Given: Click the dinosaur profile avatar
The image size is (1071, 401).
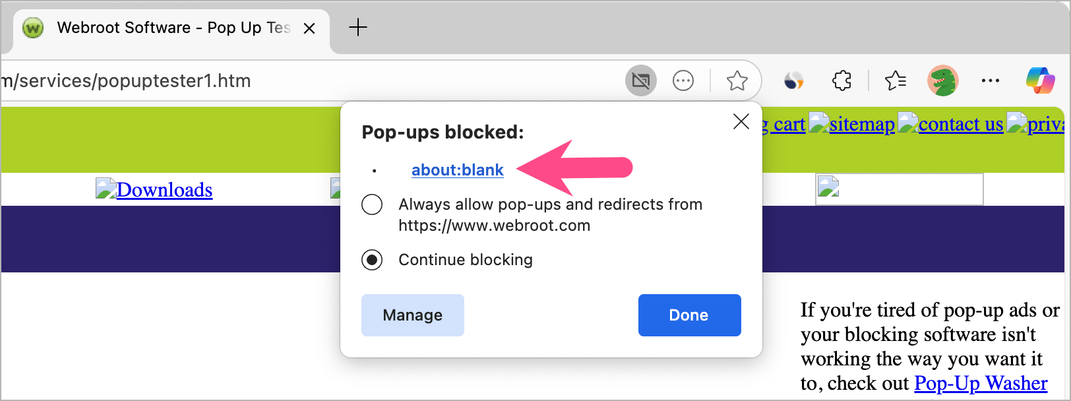Looking at the screenshot, I should pos(942,81).
